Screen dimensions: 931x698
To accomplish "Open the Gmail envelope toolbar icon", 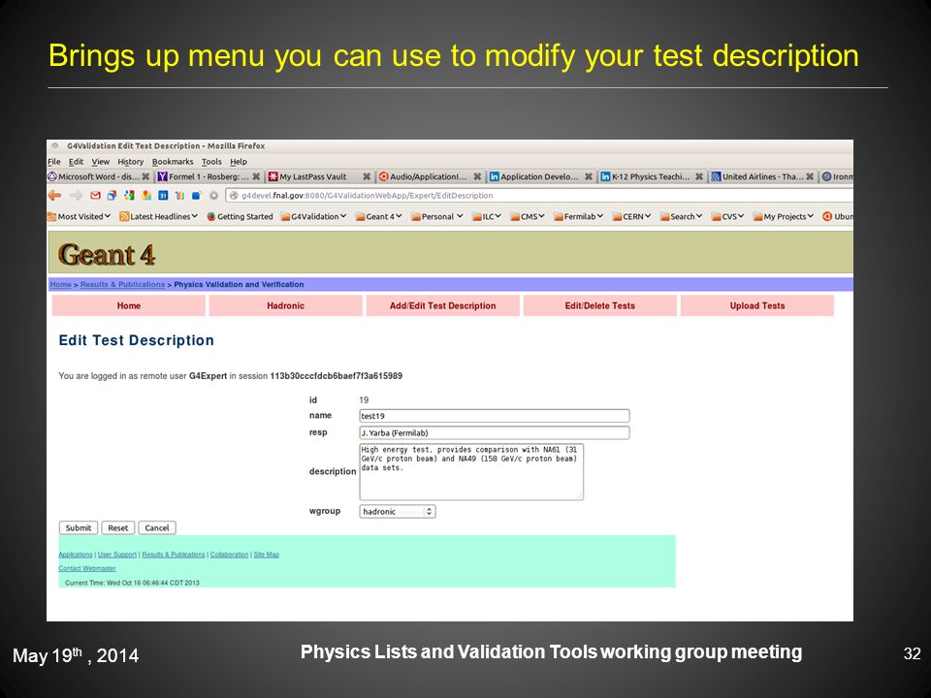I will pyautogui.click(x=95, y=195).
